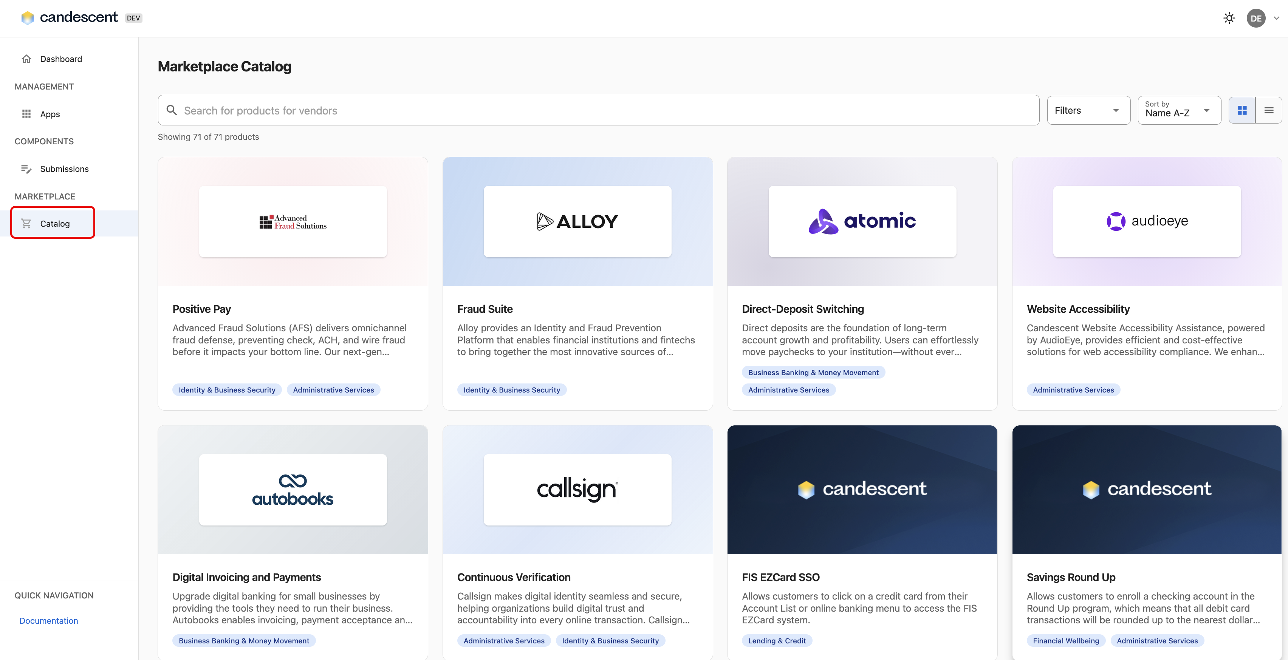Open the Dashboard from the sidebar
Viewport: 1288px width, 660px height.
(x=61, y=59)
